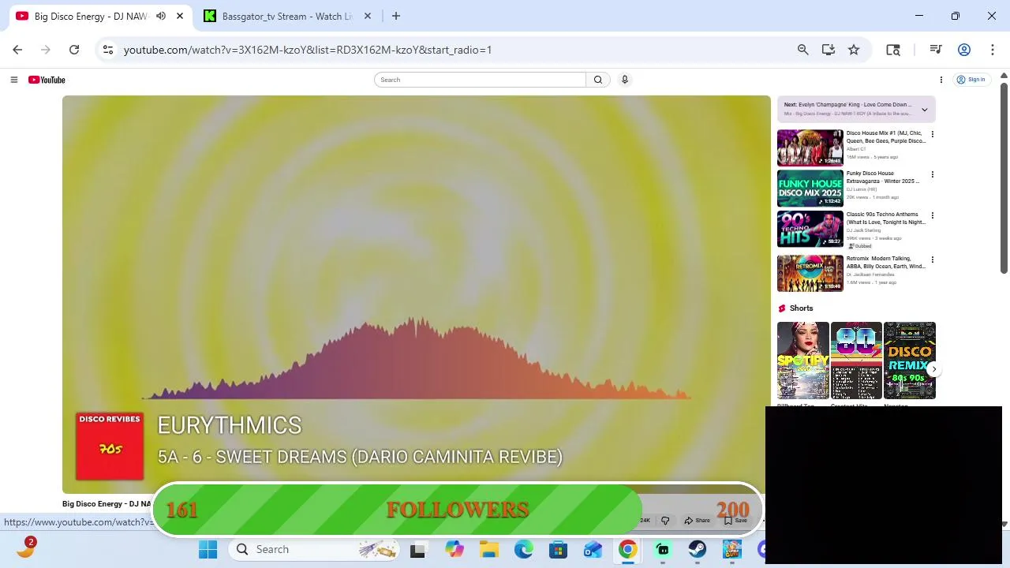This screenshot has width=1010, height=568.
Task: Click the YouTube search magnifier button
Action: pos(598,80)
